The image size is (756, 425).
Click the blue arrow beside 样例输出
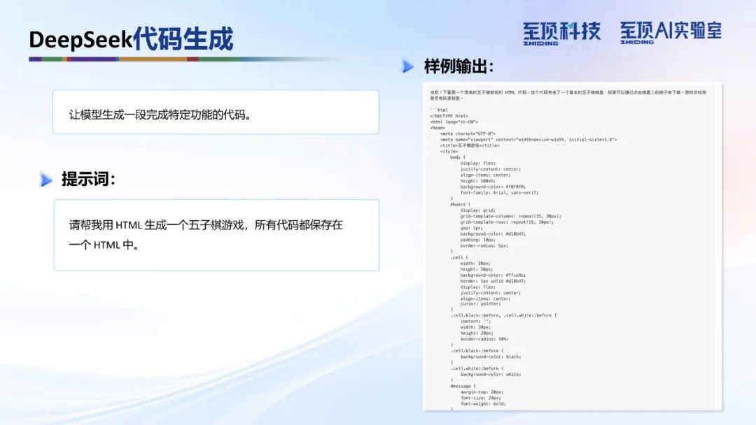pyautogui.click(x=408, y=66)
